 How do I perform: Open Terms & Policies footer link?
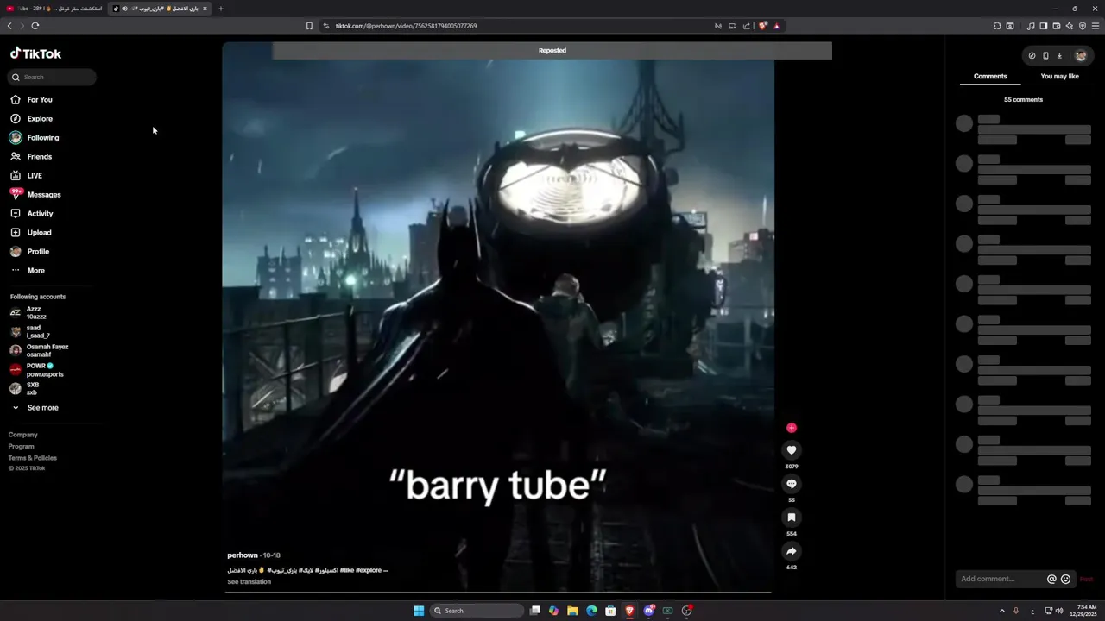tap(33, 458)
